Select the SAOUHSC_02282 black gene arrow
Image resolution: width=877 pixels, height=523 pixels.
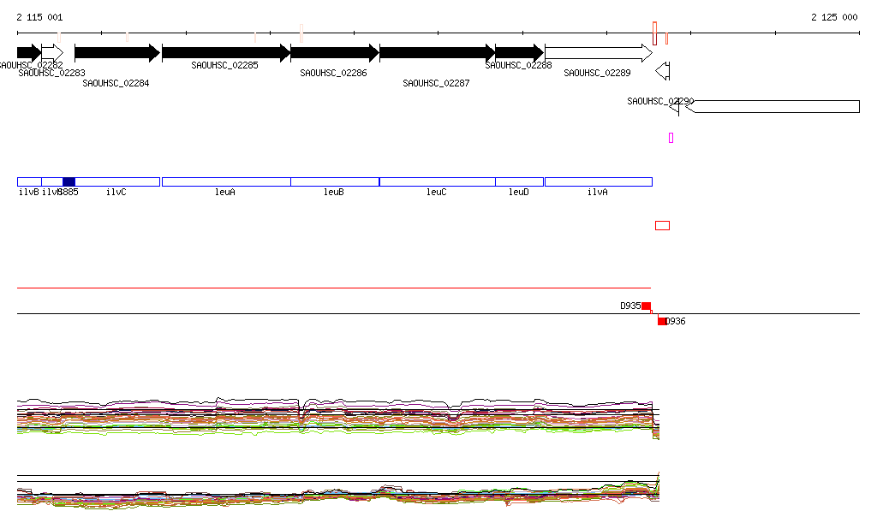point(29,53)
